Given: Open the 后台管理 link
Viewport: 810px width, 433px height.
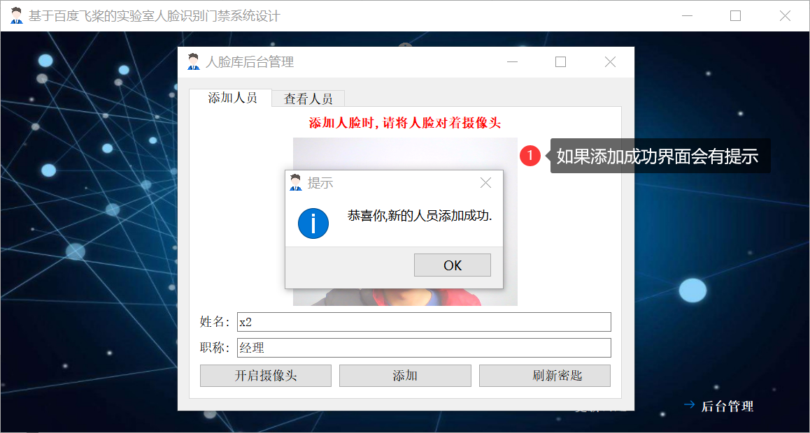Looking at the screenshot, I should (x=727, y=406).
